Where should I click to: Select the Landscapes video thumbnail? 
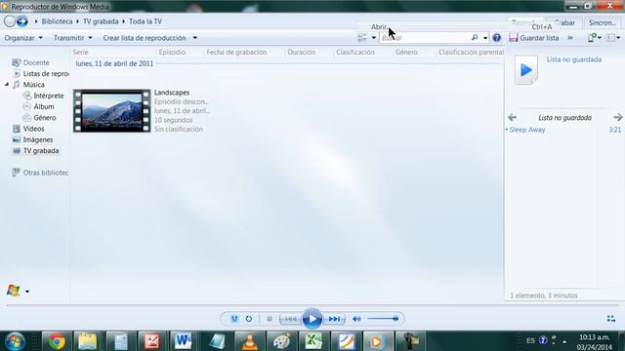point(112,111)
